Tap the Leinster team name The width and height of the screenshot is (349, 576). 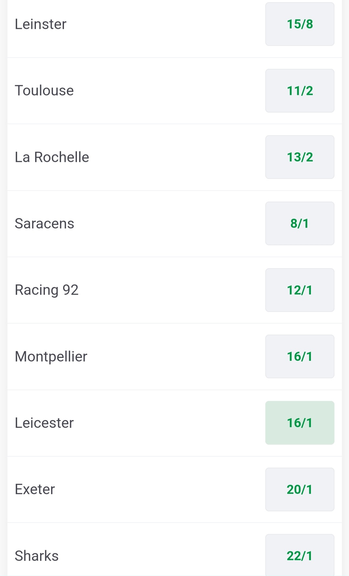click(x=41, y=24)
